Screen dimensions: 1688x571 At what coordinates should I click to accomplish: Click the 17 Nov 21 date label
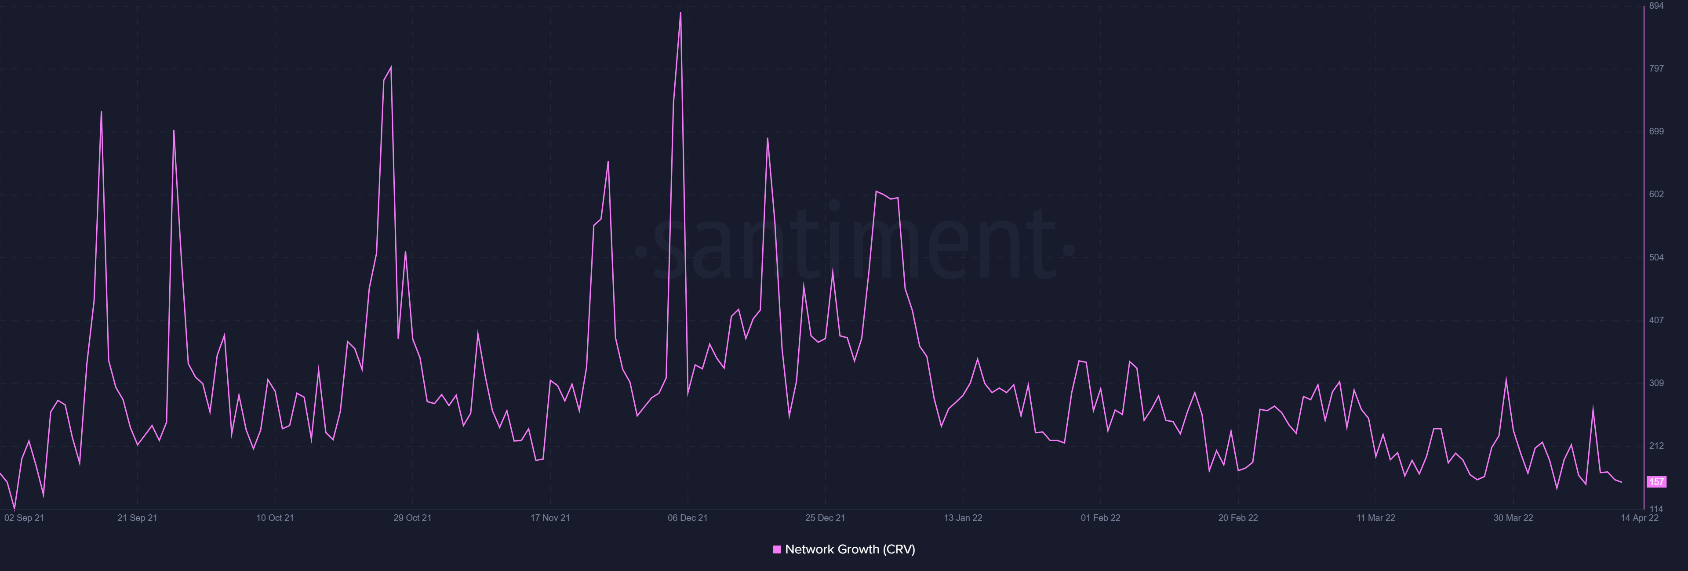[x=550, y=518]
